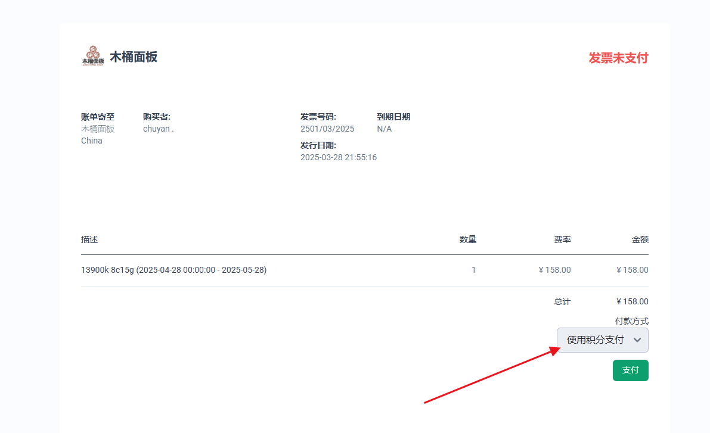Click the red 发票未支付 status text
Viewport: 710px width, 433px height.
tap(618, 58)
